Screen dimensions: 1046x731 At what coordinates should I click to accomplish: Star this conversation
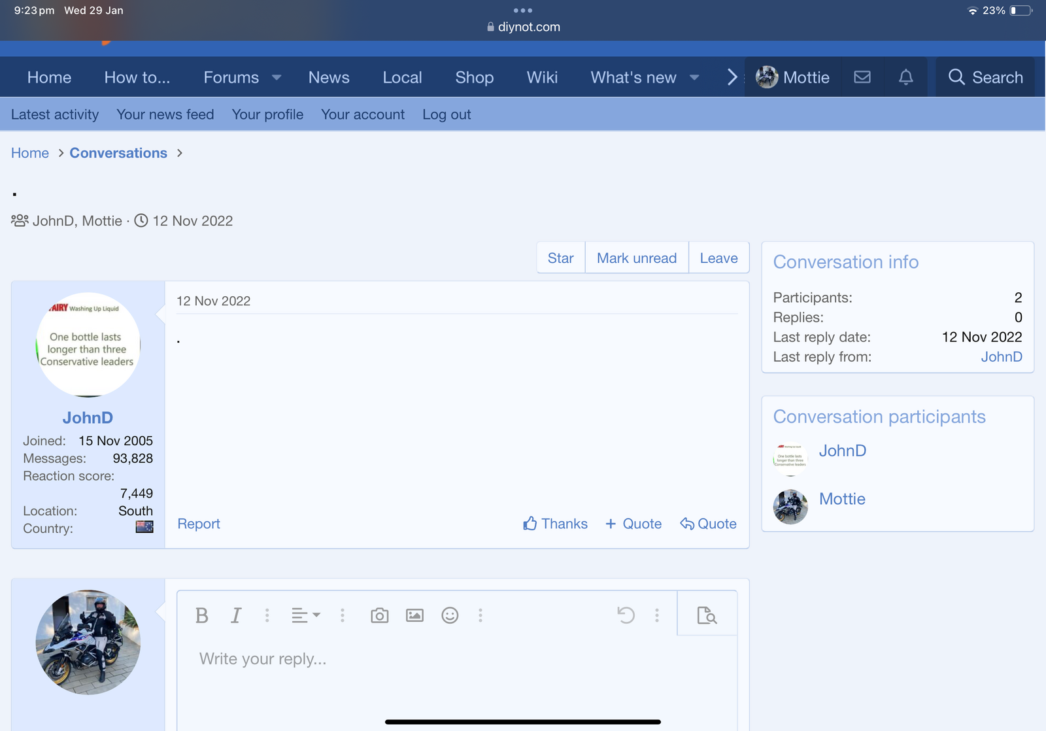pos(560,258)
